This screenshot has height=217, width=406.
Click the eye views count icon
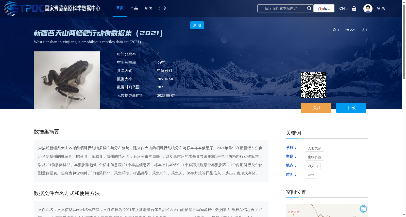[x=347, y=30]
